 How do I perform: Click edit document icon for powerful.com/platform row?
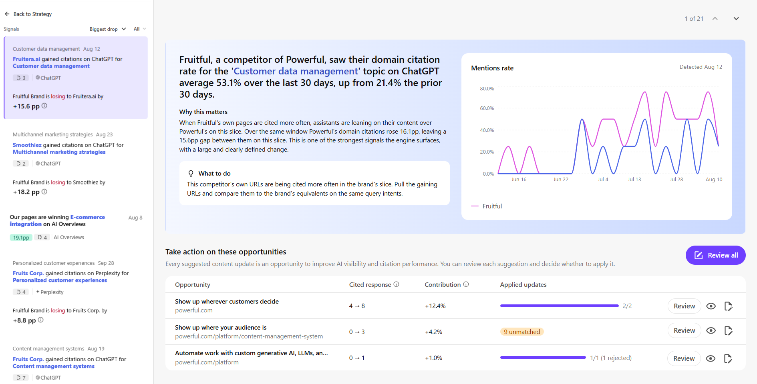(728, 358)
